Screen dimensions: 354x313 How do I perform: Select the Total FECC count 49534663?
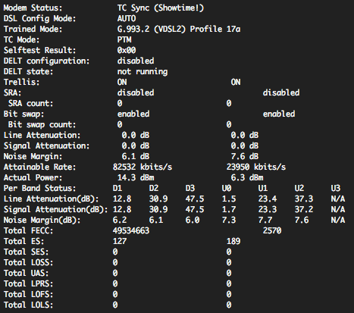(131, 231)
